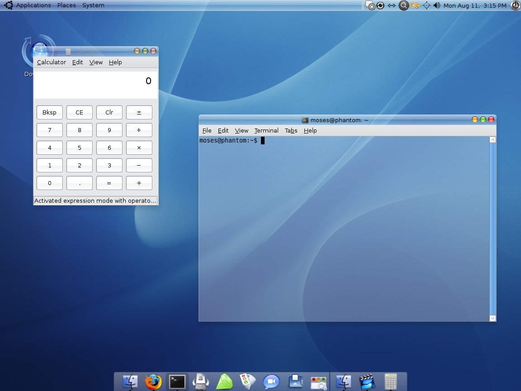The width and height of the screenshot is (521, 391).
Task: Open the Terminal menu in terminal window
Action: point(266,131)
